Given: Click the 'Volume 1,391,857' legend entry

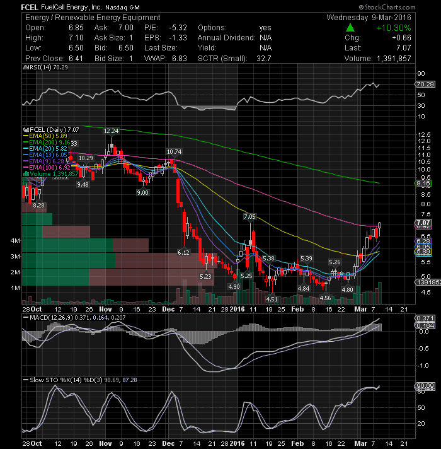Looking at the screenshot, I should click(x=50, y=174).
